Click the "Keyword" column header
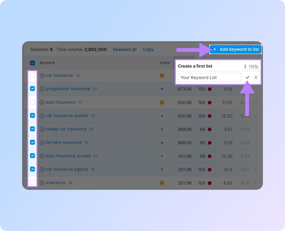 click(47, 63)
